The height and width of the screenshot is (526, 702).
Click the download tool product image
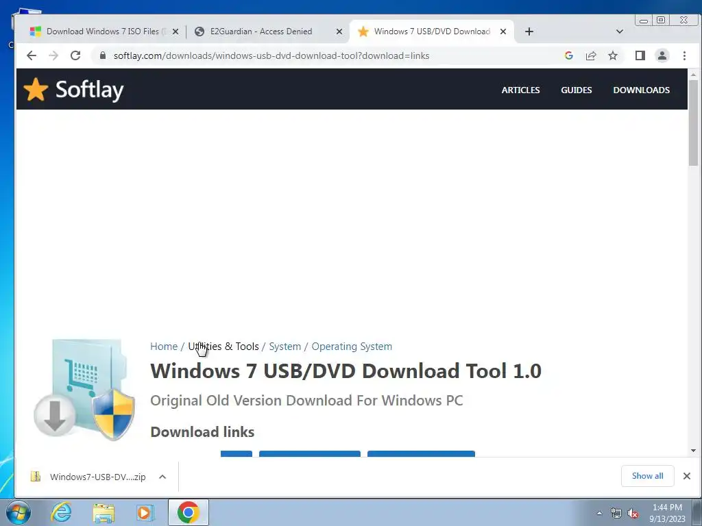coord(84,389)
